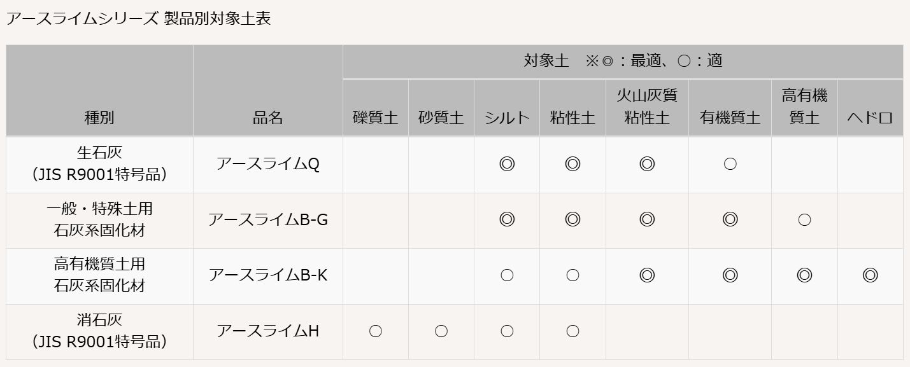Click the circle mark for アースライムH under 砂質土
Screen dimensions: 910x367
click(x=441, y=331)
